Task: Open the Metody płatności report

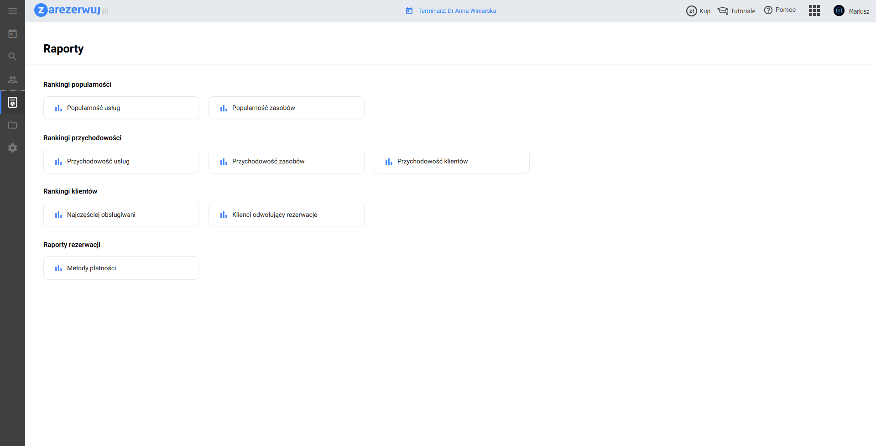Action: click(121, 268)
